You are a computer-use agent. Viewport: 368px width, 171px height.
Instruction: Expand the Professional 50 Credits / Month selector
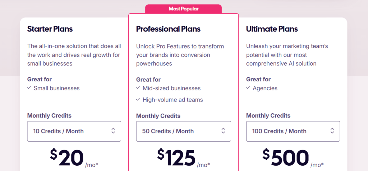[x=183, y=131]
